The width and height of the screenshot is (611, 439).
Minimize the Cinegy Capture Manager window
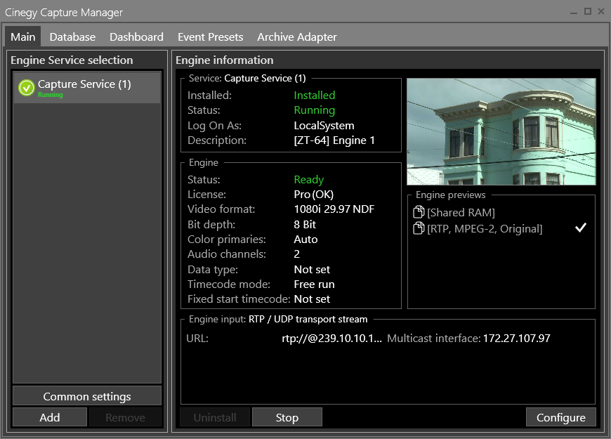(574, 12)
